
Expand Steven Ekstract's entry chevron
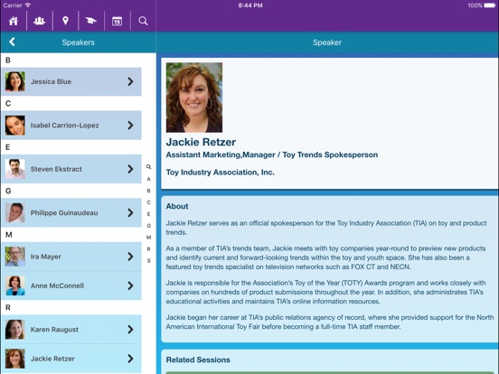[x=130, y=169]
